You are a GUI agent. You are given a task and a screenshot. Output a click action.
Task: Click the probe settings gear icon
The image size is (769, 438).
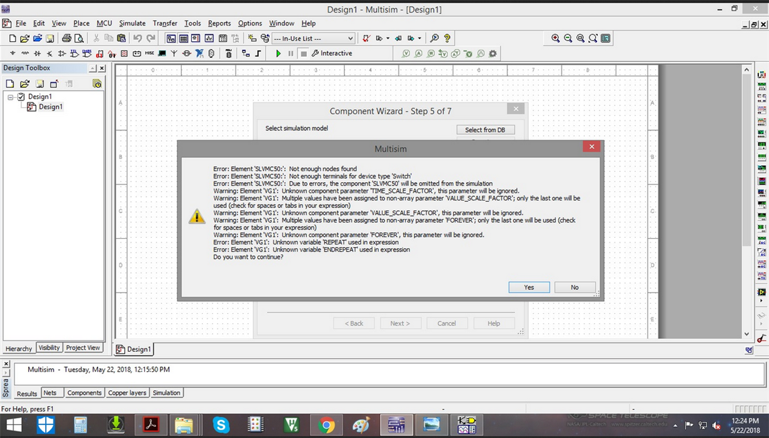tap(493, 54)
